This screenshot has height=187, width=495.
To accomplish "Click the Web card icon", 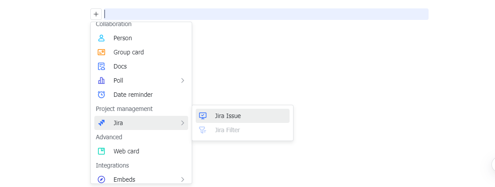I will point(101,151).
